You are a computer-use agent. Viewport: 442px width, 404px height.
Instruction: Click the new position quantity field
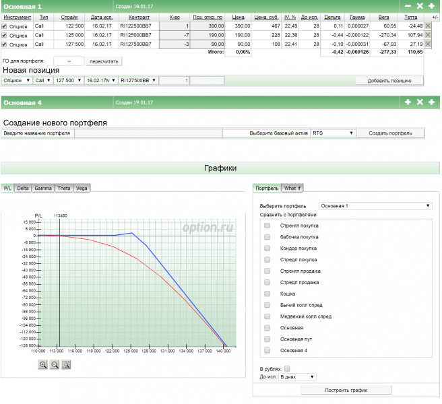coord(175,81)
